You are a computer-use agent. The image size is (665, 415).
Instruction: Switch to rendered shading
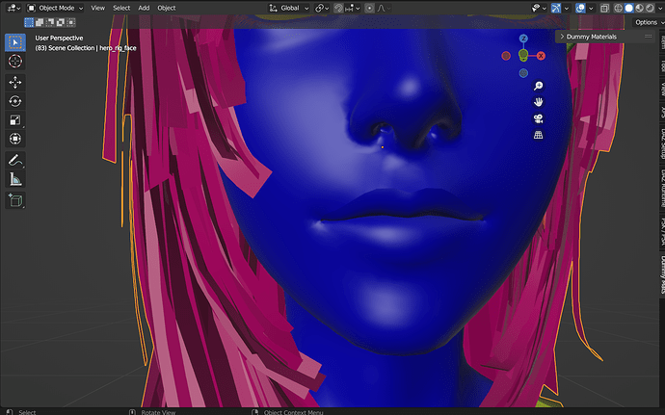point(650,8)
